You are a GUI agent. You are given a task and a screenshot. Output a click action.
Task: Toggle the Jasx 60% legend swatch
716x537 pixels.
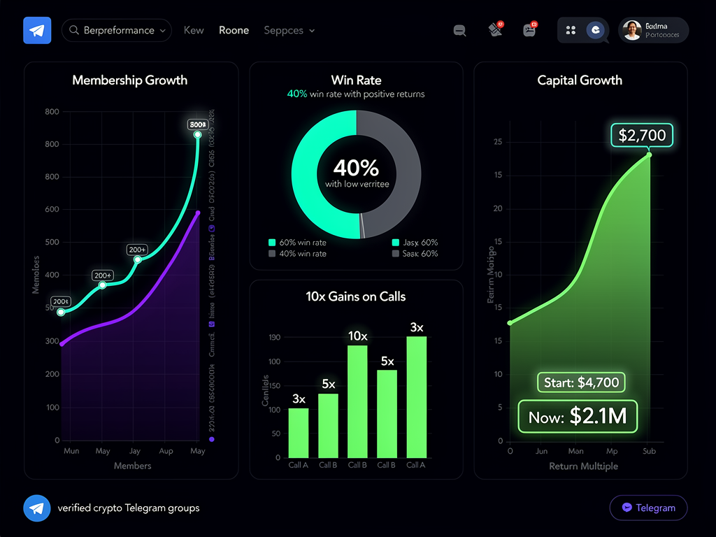(396, 243)
